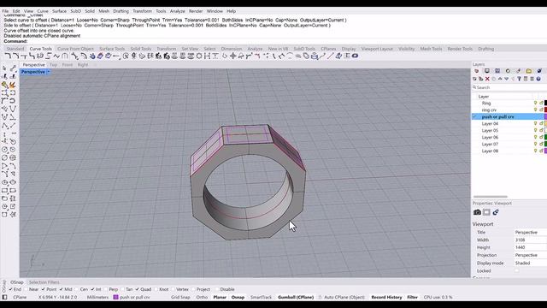The image size is (547, 308).
Task: Toggle Ortho mode in status bar
Action: pos(202,297)
